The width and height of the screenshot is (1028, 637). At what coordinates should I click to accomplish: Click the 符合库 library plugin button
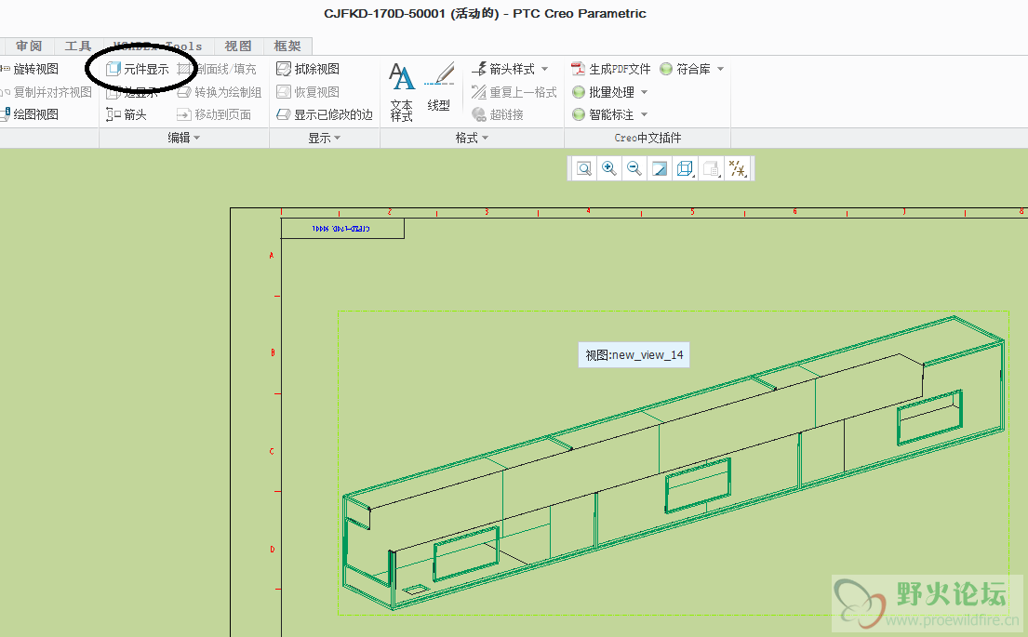[685, 69]
